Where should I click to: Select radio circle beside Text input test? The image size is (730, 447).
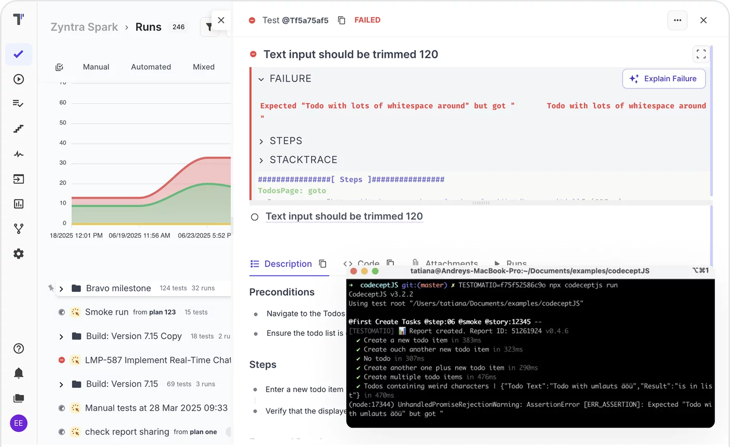click(x=255, y=217)
